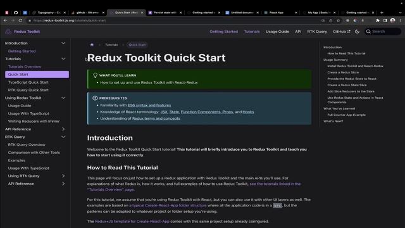Open typical Create-React-App folder structure link

coord(168,205)
